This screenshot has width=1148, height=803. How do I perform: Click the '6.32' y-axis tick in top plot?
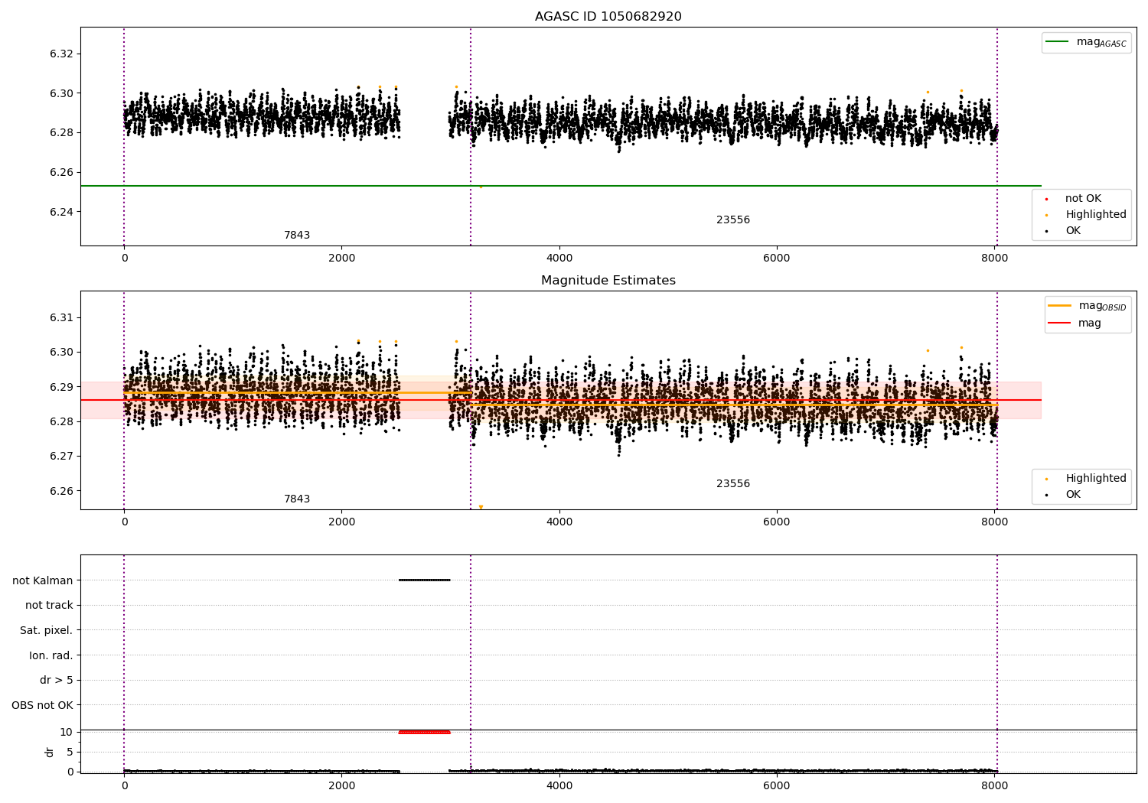tap(62, 54)
